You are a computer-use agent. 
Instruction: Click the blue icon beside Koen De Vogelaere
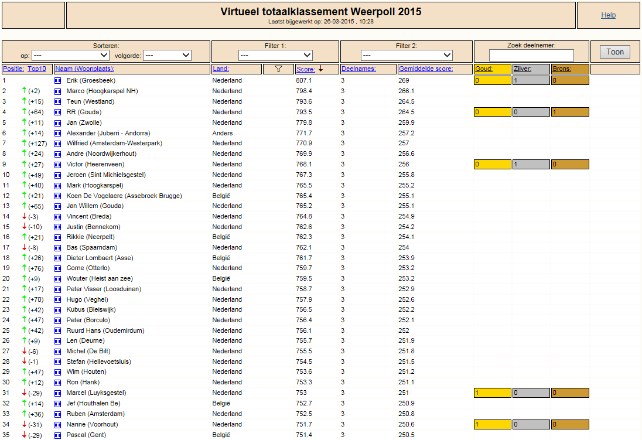coord(58,196)
